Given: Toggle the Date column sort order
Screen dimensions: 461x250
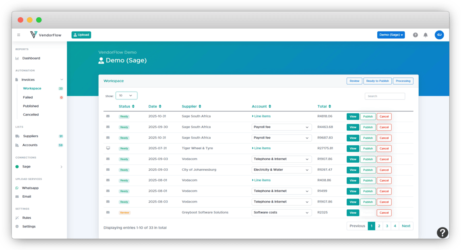Looking at the screenshot, I should [x=159, y=106].
